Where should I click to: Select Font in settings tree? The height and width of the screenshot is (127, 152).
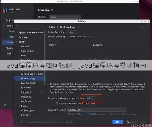23,55
